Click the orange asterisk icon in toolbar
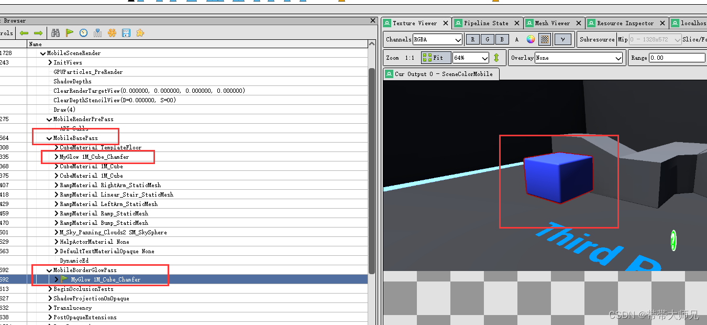This screenshot has width=707, height=325. click(x=112, y=33)
